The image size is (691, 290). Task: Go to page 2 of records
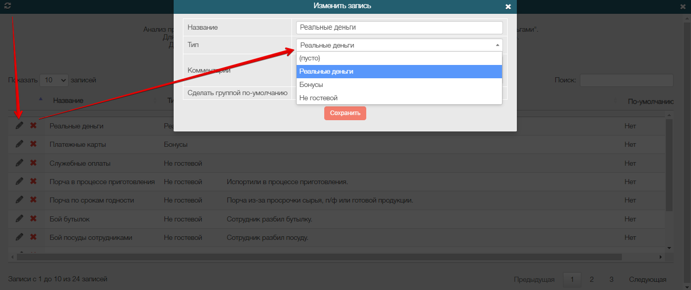click(x=592, y=279)
